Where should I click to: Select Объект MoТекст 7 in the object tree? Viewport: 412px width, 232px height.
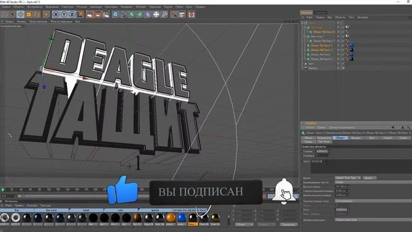324,41
